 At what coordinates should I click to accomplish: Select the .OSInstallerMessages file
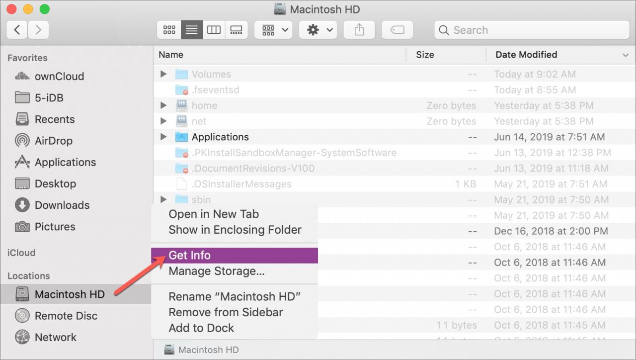coord(395,184)
